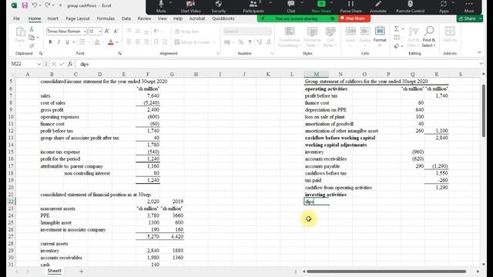Click the horizontal scrollbar thumb

387,272
